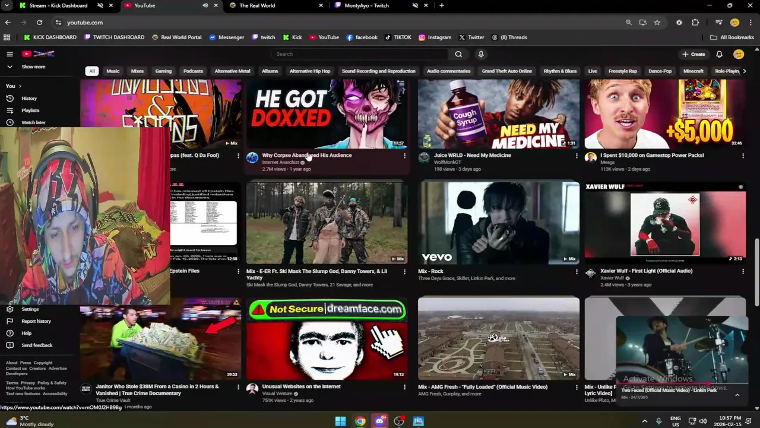Expand the miniplayer with the chevron
Viewport: 760px width, 428px height.
coord(737,395)
